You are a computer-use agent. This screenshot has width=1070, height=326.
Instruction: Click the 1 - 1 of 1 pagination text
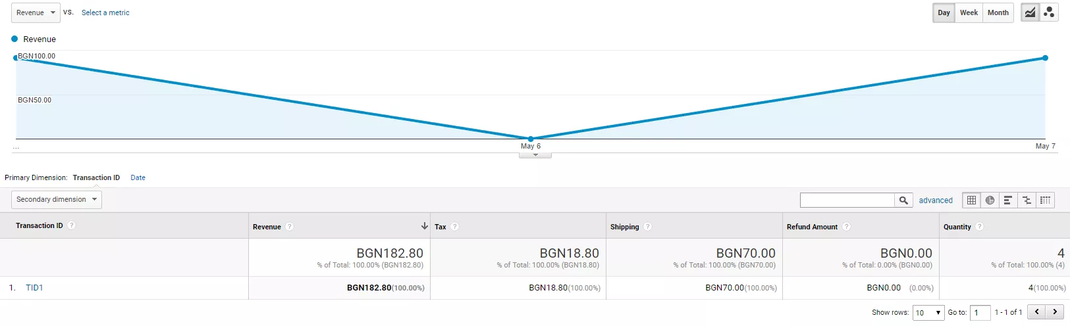[x=1008, y=312]
